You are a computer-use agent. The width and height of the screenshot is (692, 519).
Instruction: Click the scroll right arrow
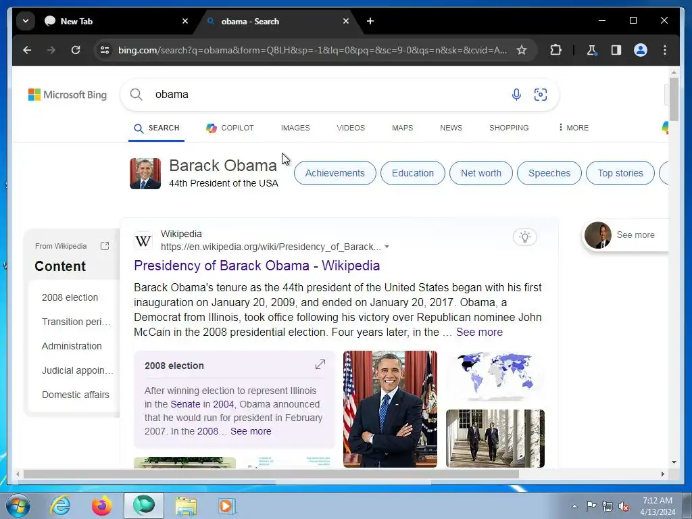click(x=662, y=474)
